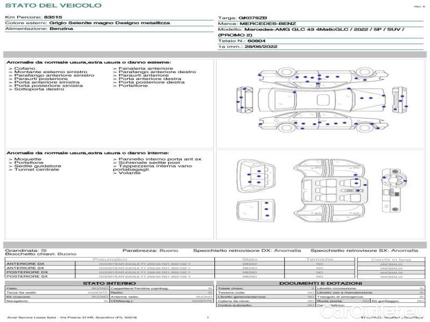Click the Telaio N. value 60804

256,41
